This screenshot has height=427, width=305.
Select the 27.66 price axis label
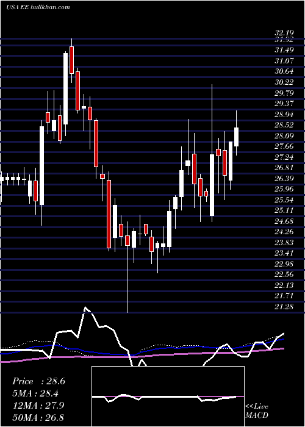pos(284,146)
